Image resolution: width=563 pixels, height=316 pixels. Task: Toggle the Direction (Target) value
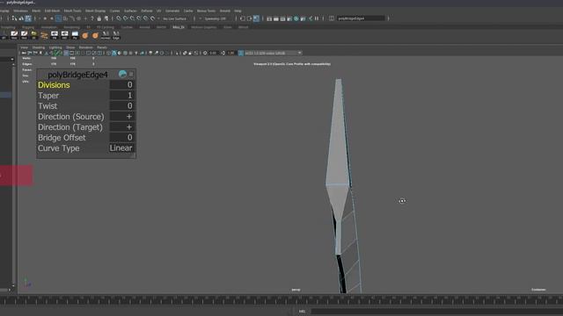pyautogui.click(x=121, y=126)
